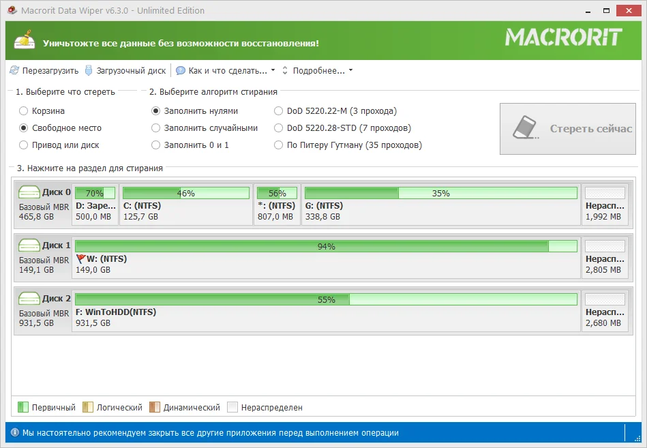The image size is (647, 448).
Task: Pick DoD 5220.28-STD (7 проходов) algorithm
Action: pyautogui.click(x=279, y=128)
